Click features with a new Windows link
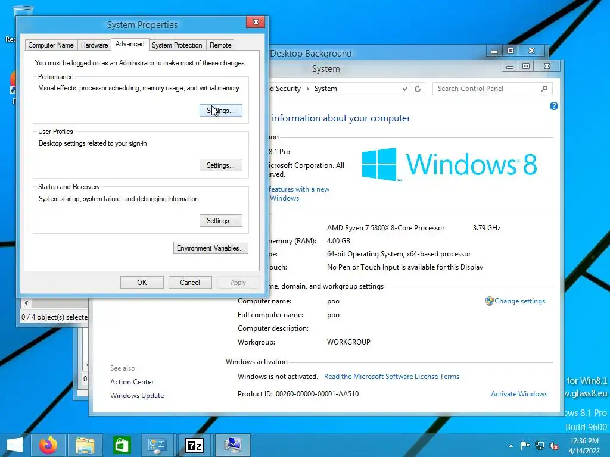Image resolution: width=610 pixels, height=457 pixels. [299, 193]
